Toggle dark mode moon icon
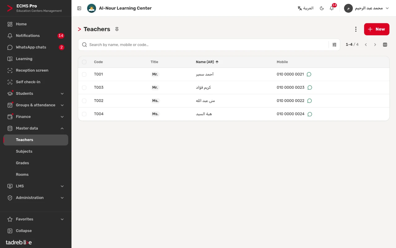The image size is (396, 248). point(322,8)
